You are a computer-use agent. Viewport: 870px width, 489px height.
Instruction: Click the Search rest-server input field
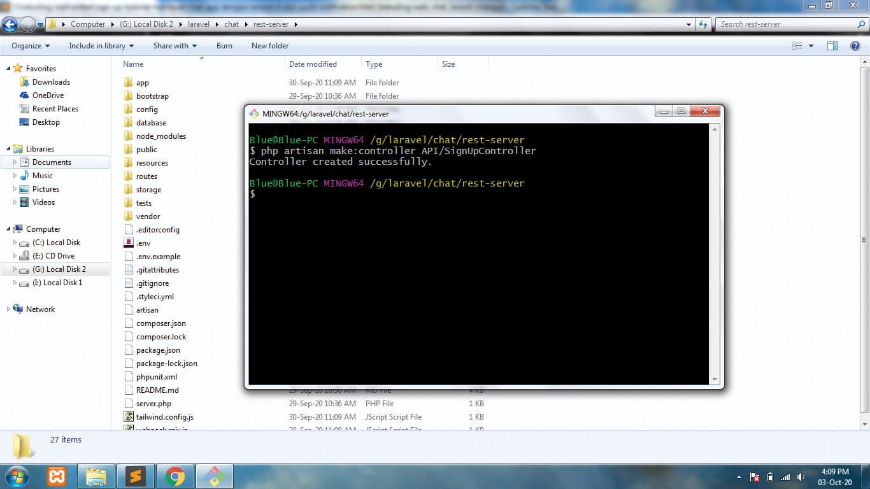(787, 24)
